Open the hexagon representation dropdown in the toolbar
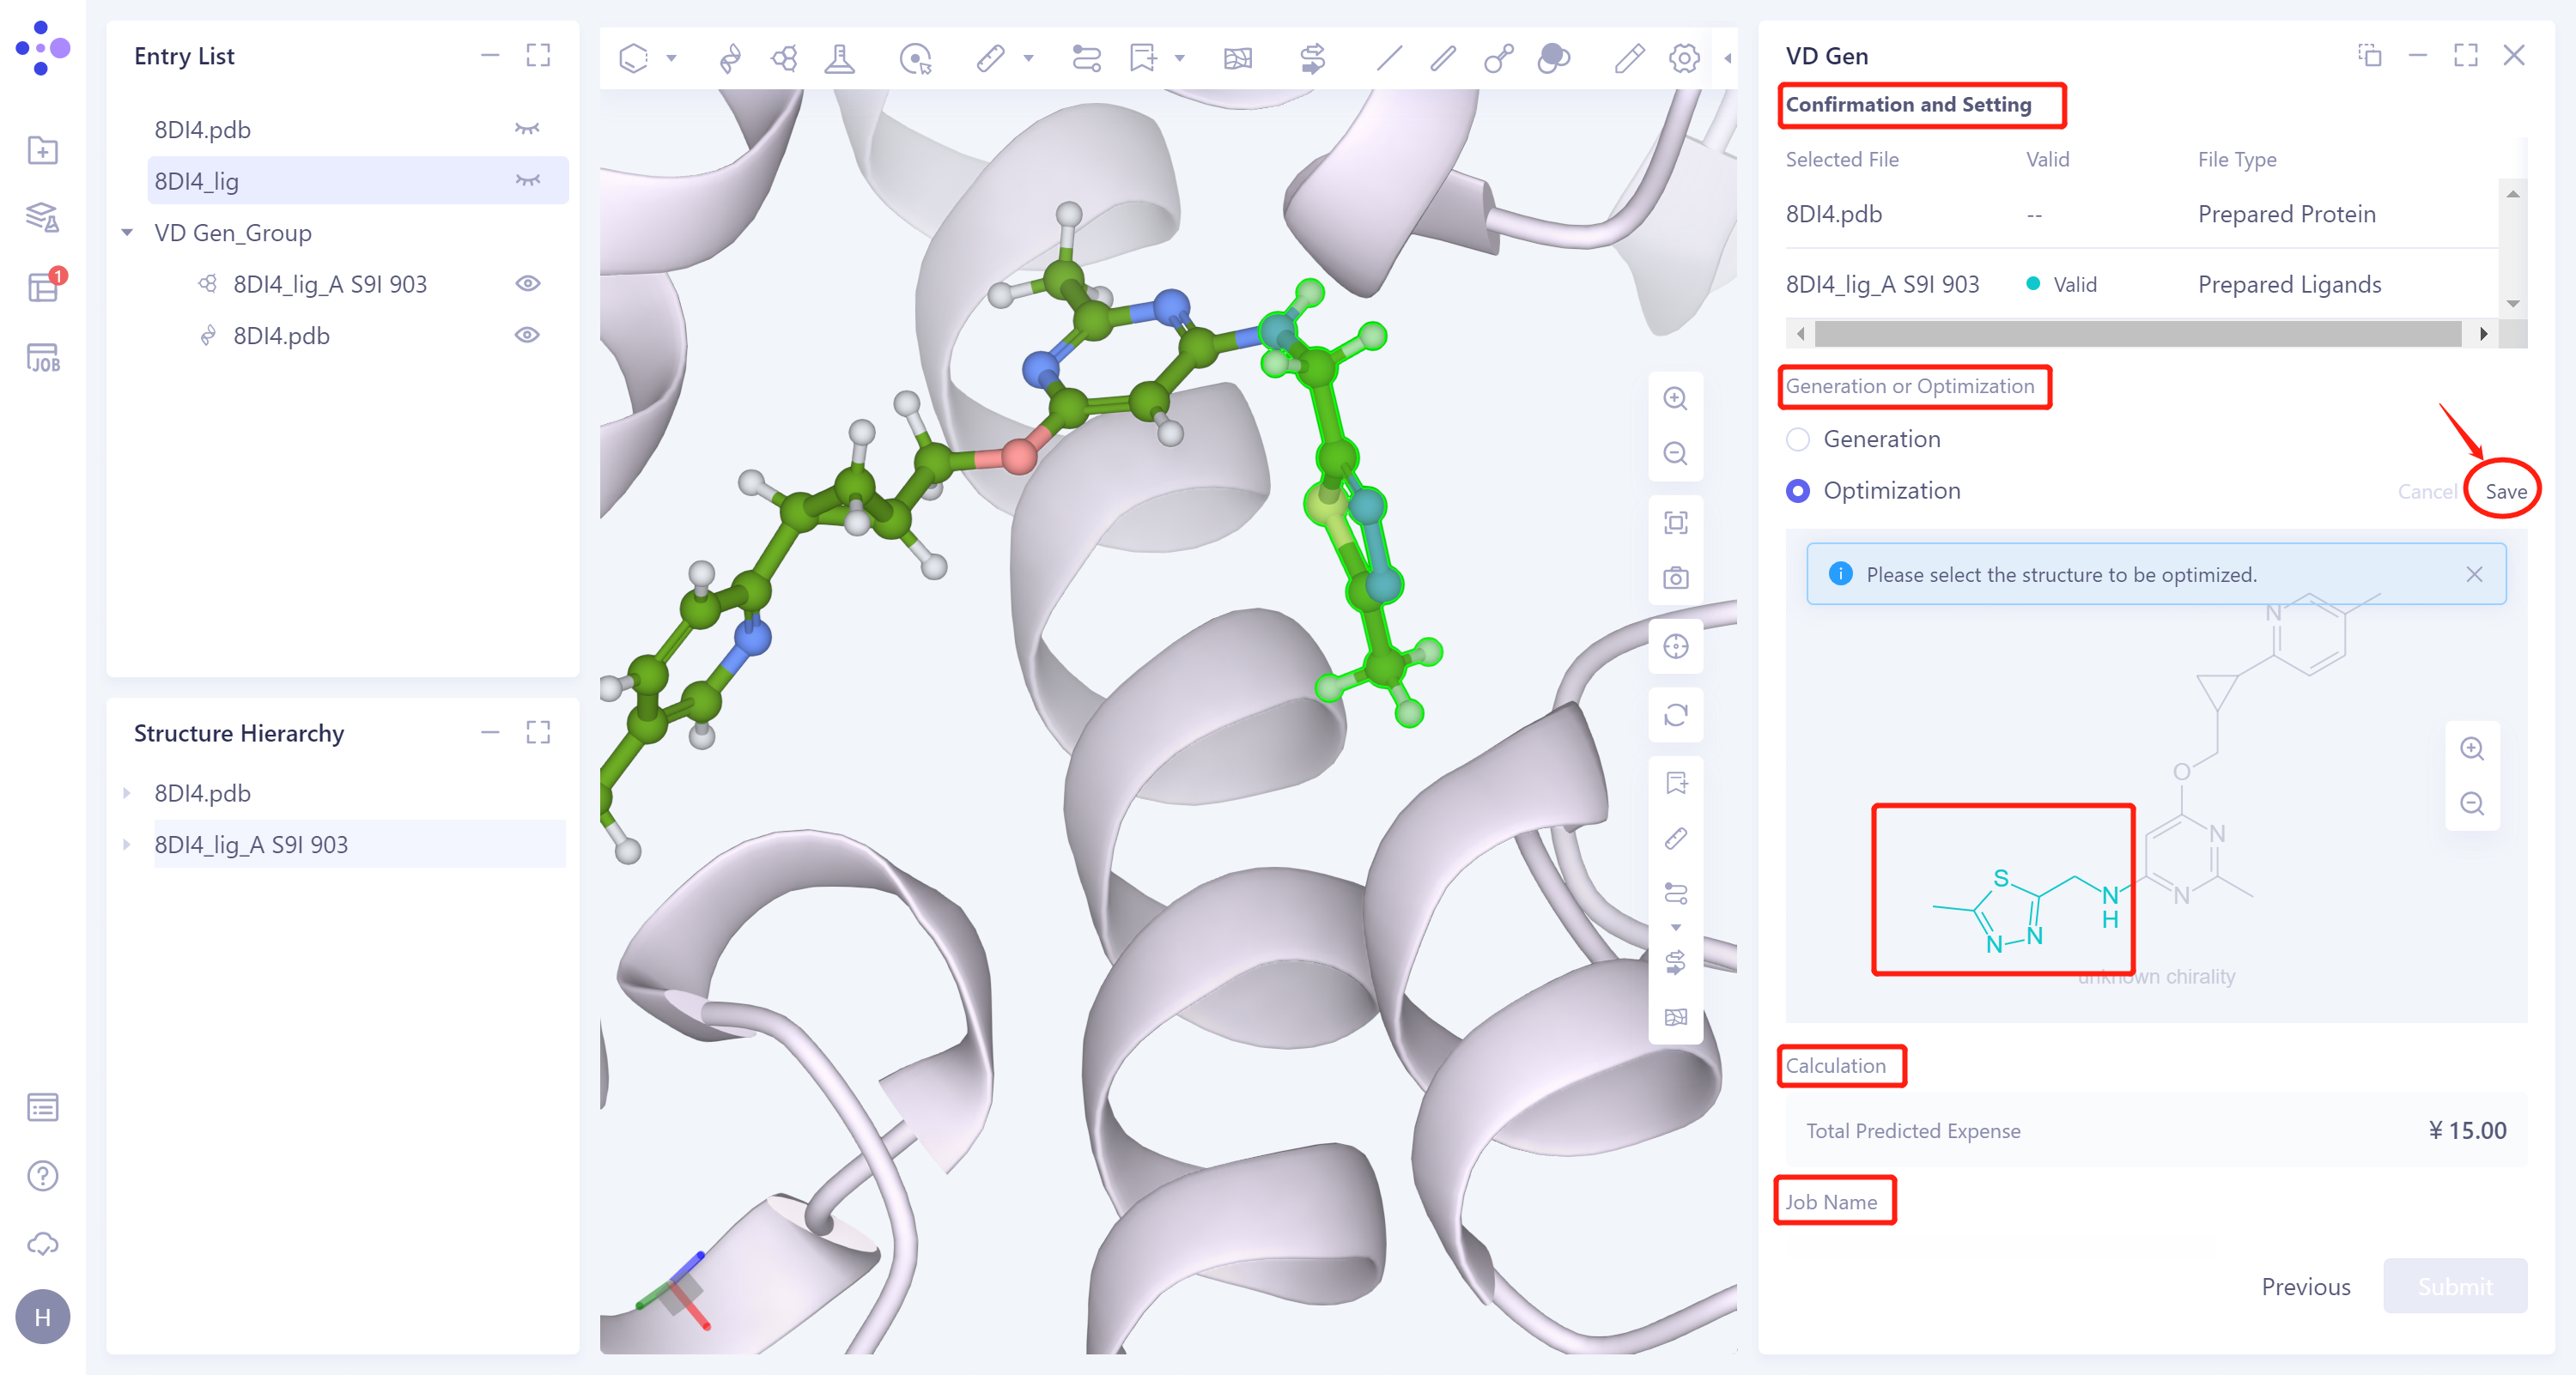This screenshot has width=2576, height=1375. pos(672,59)
